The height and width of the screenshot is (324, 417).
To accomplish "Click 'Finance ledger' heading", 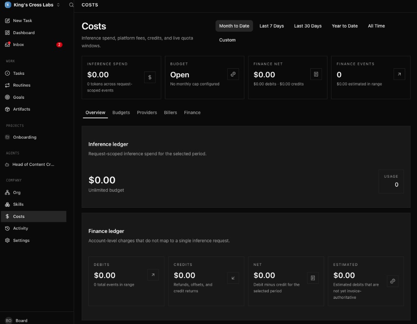I will click(x=106, y=231).
